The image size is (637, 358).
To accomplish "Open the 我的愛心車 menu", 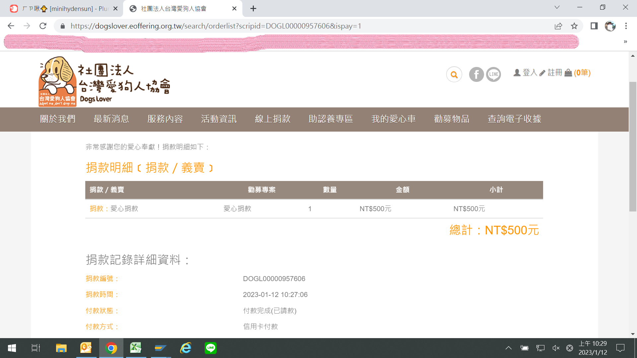I will (393, 119).
